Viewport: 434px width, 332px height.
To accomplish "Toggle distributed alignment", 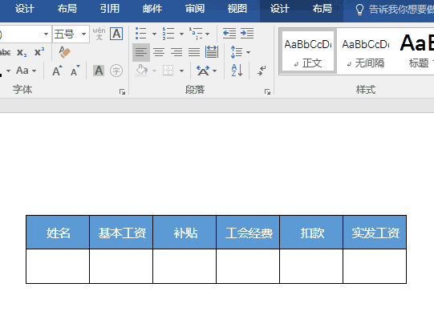I will point(212,52).
